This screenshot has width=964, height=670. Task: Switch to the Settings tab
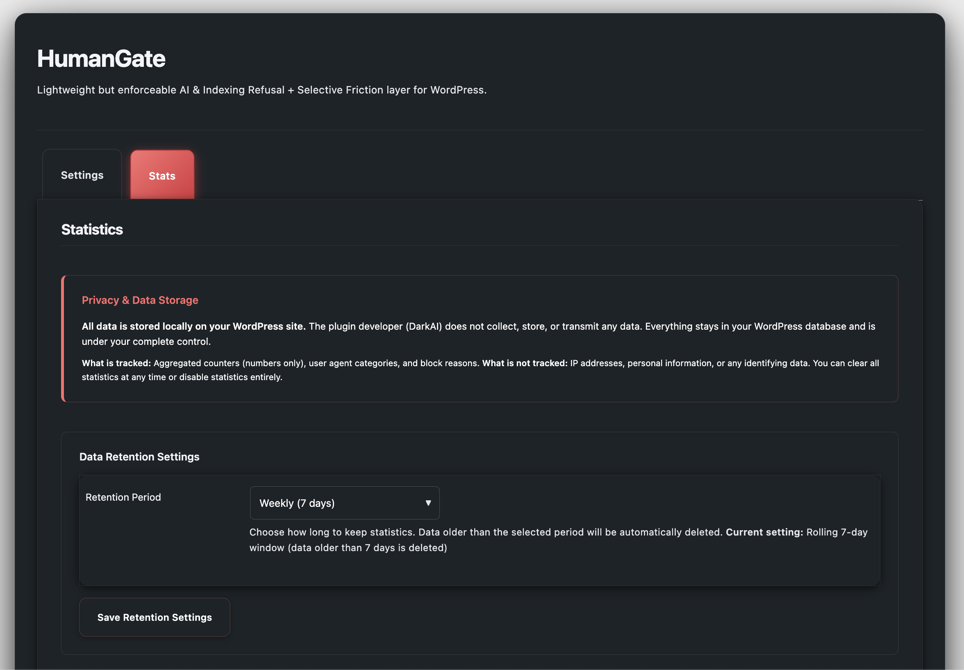(x=82, y=175)
